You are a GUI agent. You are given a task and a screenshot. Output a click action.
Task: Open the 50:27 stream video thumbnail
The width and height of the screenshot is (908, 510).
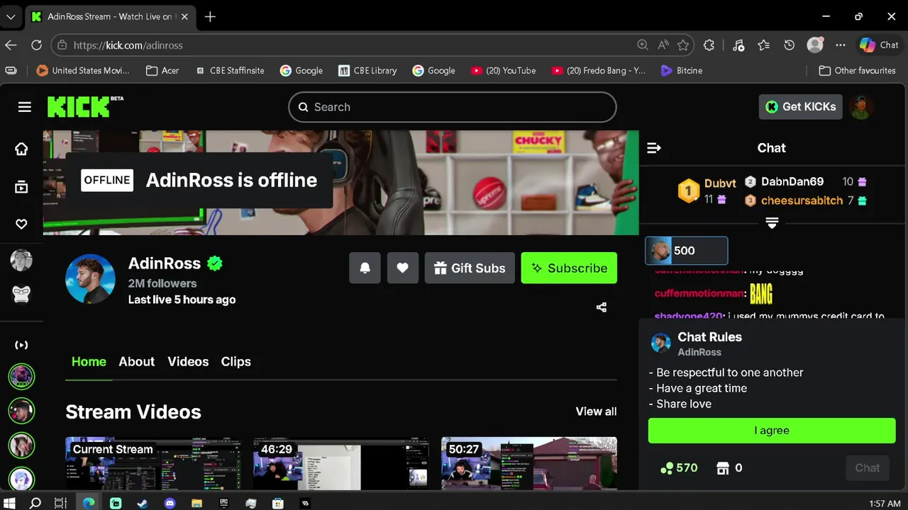(529, 463)
